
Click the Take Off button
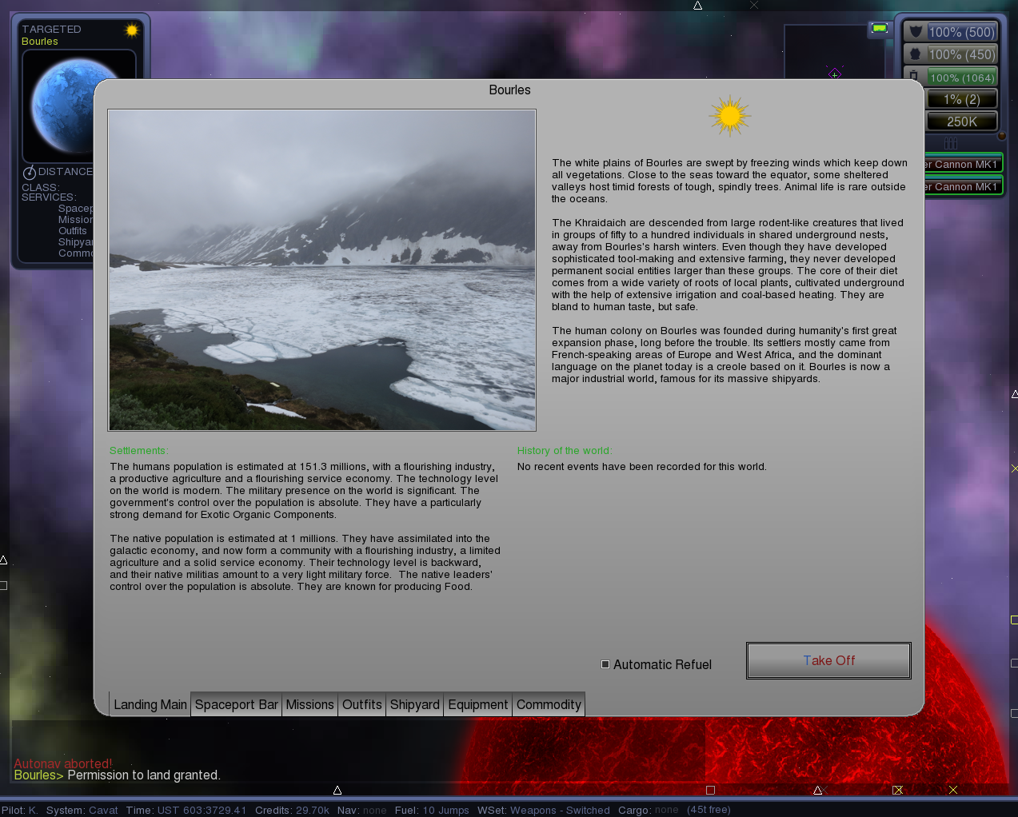(x=828, y=660)
